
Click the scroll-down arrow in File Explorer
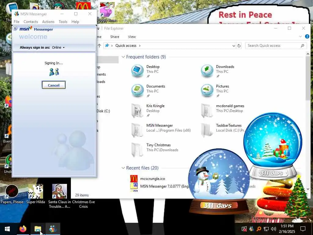pyautogui.click(x=307, y=189)
